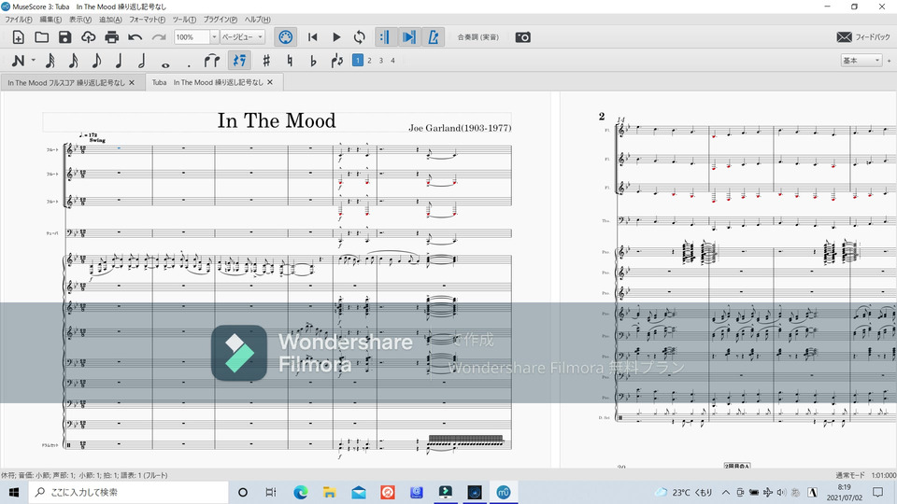This screenshot has width=897, height=504.
Task: Open the workspace (基本) dropdown
Action: pos(861,60)
